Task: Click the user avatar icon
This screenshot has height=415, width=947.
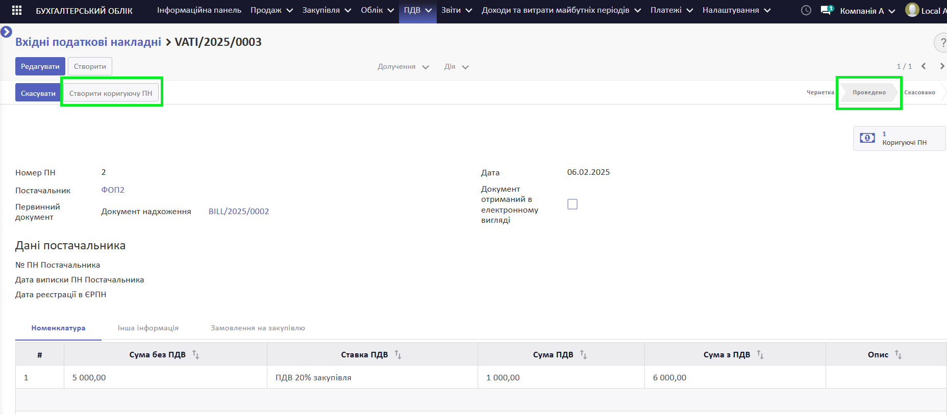Action: (x=912, y=10)
